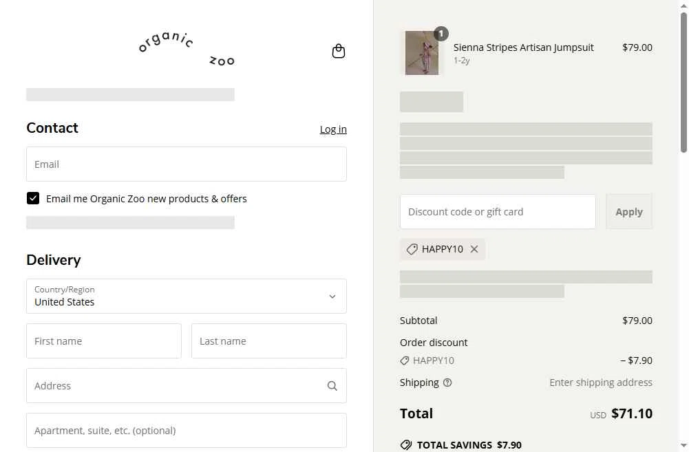Focus the Discount code or gift card field
The width and height of the screenshot is (689, 452).
[x=498, y=212]
